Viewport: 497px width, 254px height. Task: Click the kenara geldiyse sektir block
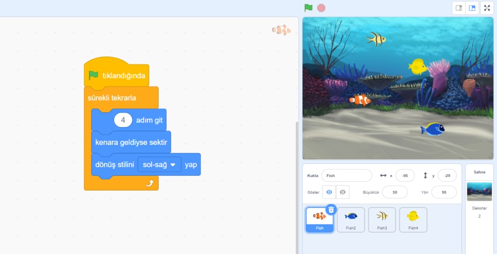pyautogui.click(x=131, y=142)
